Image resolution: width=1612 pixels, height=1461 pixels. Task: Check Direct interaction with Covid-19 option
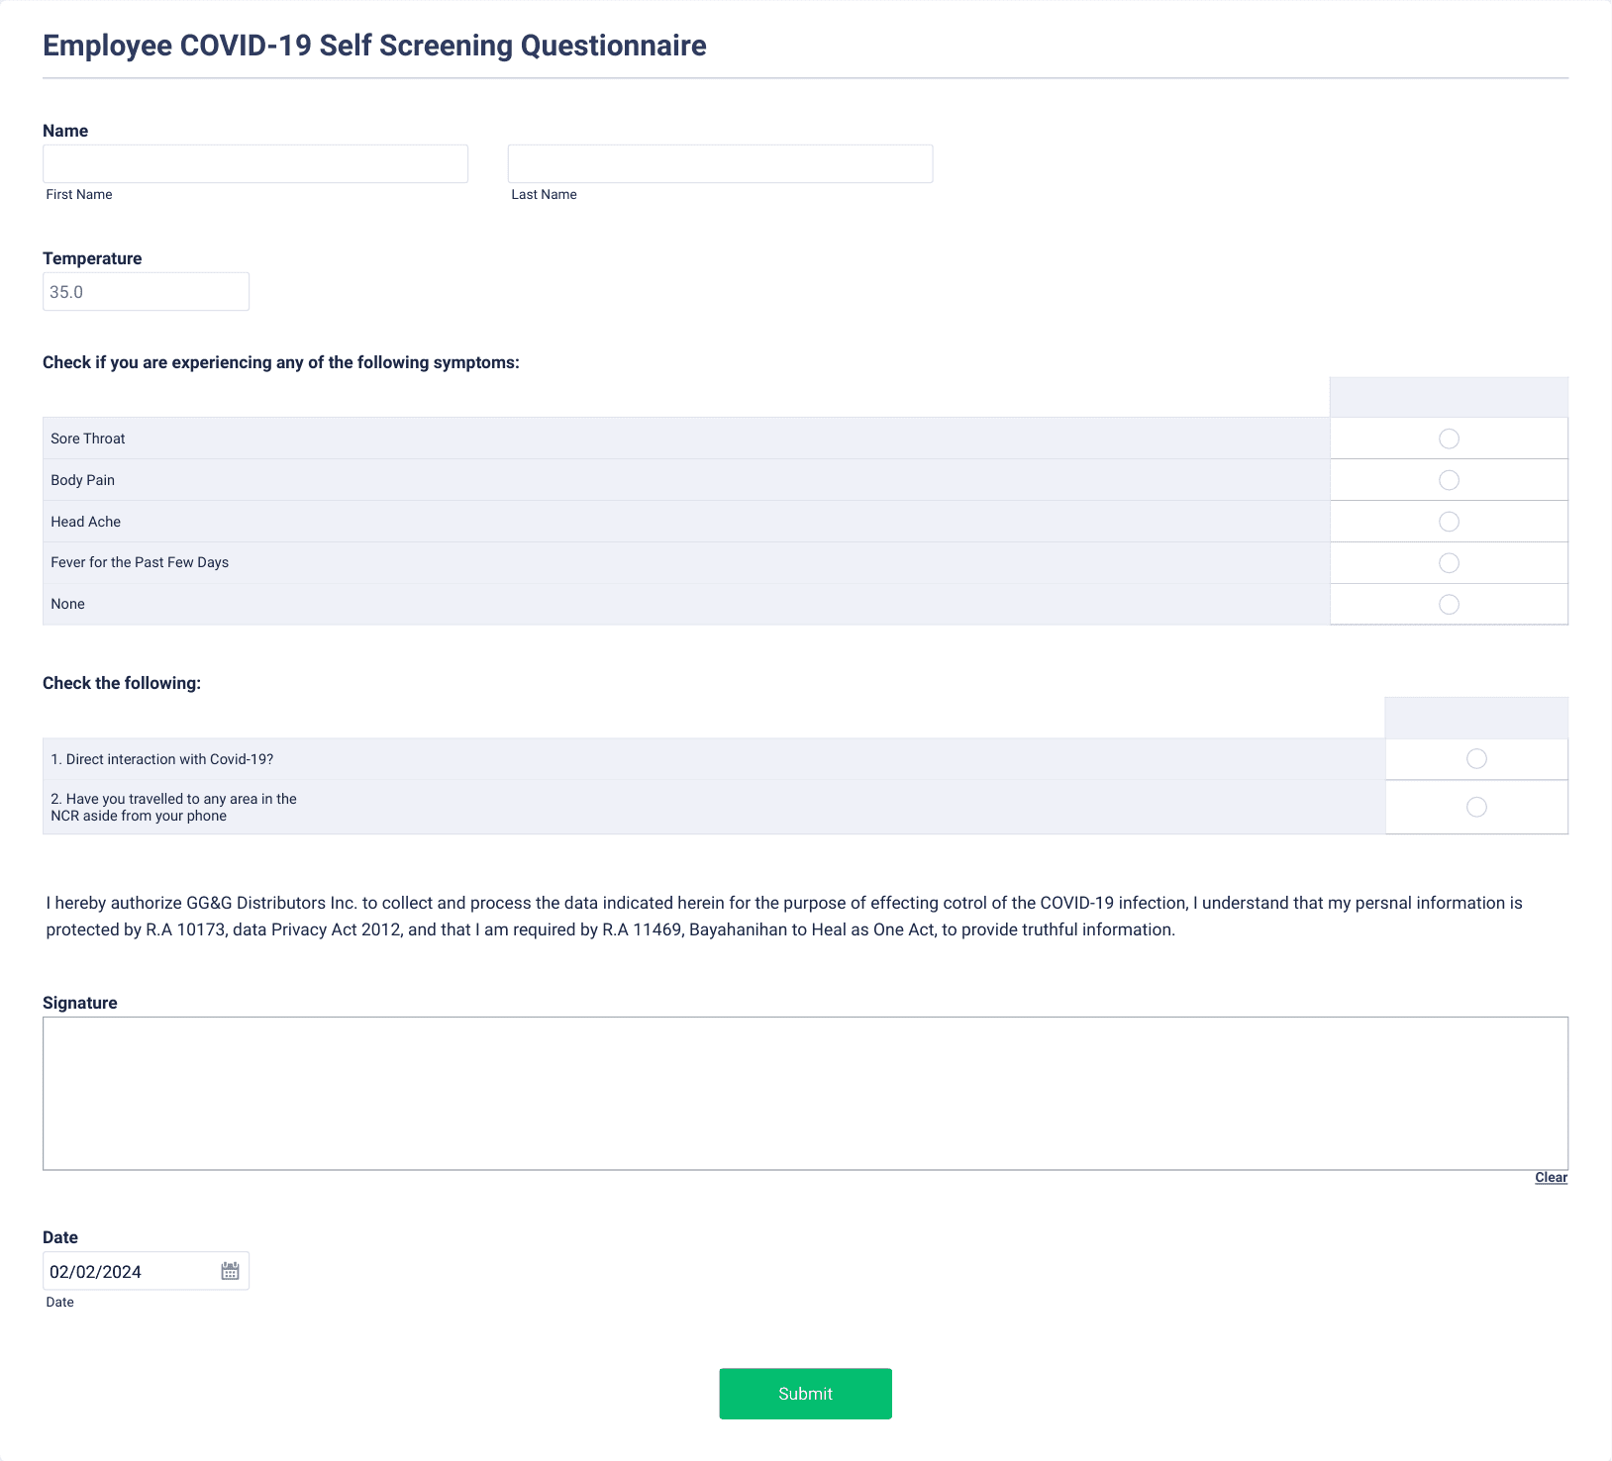(x=1476, y=759)
